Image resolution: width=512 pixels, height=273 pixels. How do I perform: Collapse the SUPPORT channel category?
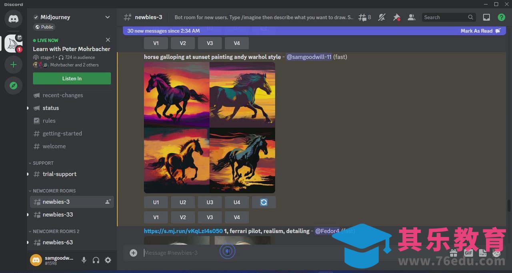pos(43,163)
